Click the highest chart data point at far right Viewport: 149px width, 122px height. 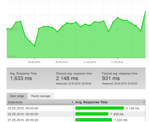(x=145, y=12)
